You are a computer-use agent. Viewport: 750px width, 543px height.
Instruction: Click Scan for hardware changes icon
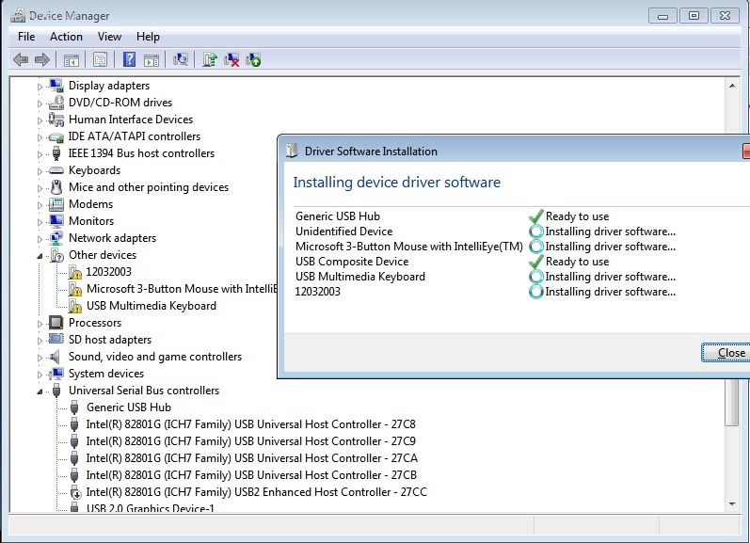point(181,59)
